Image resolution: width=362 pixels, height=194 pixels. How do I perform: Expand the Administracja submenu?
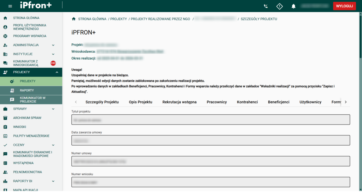tap(53, 45)
